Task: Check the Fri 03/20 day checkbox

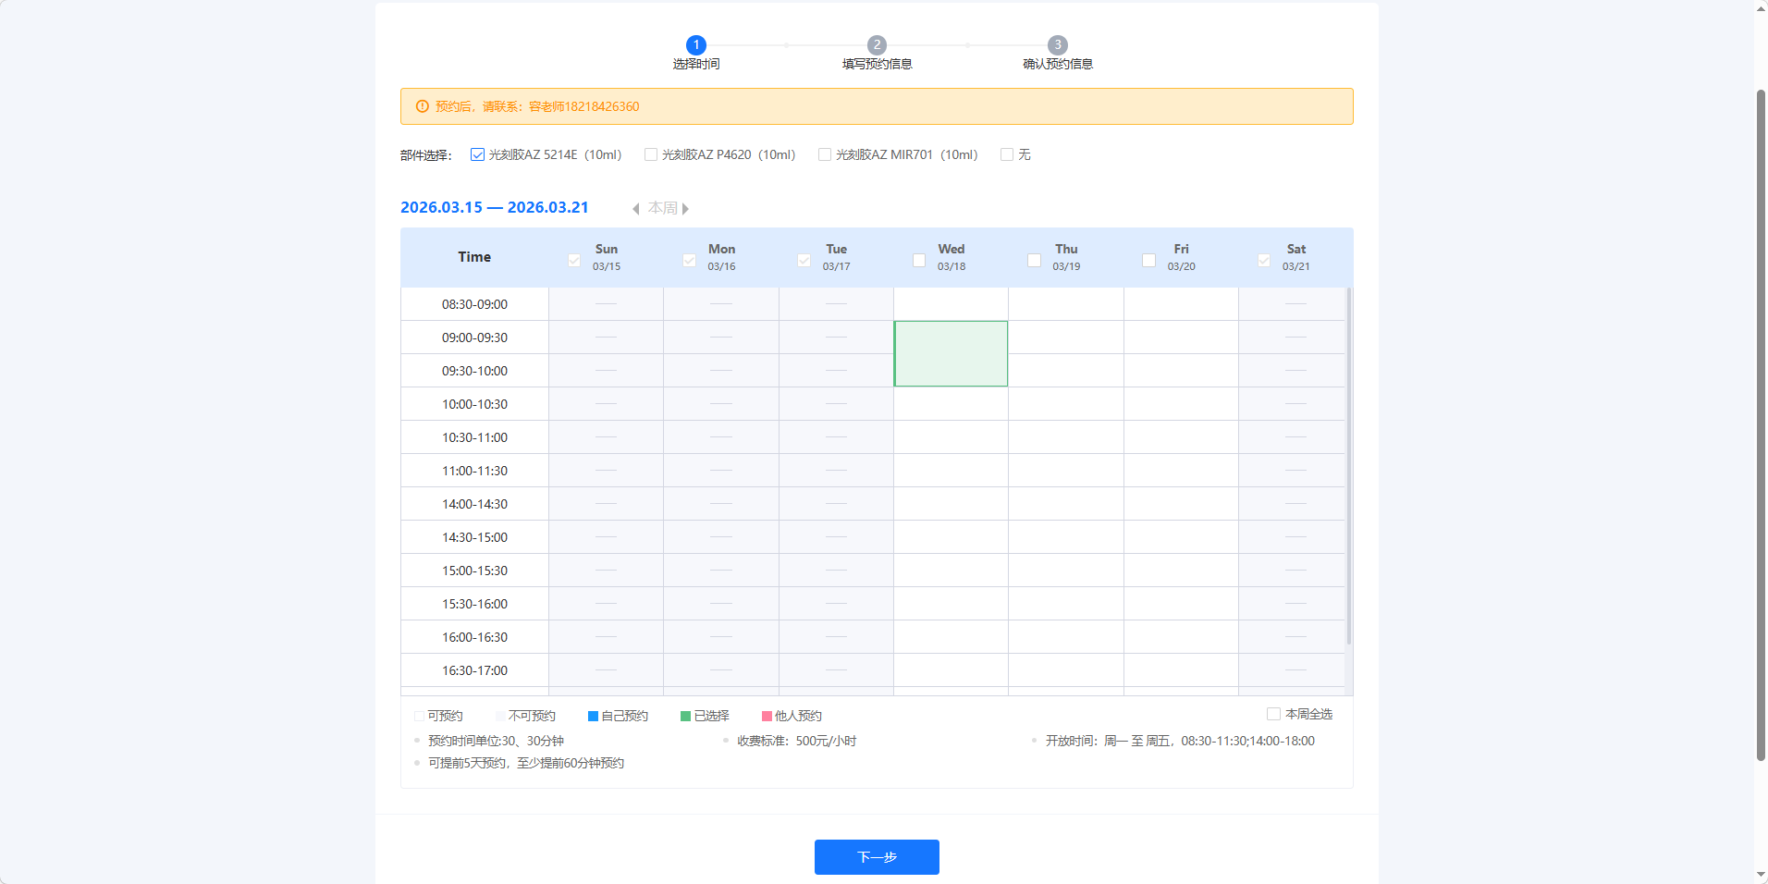Action: [x=1148, y=260]
